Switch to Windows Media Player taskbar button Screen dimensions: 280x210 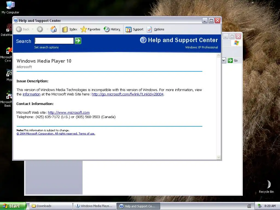tap(94, 206)
